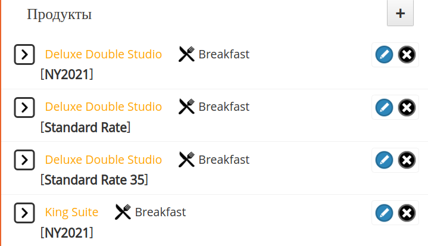Expand the King Suite row
Screen dimensions: 428x246
pyautogui.click(x=24, y=213)
